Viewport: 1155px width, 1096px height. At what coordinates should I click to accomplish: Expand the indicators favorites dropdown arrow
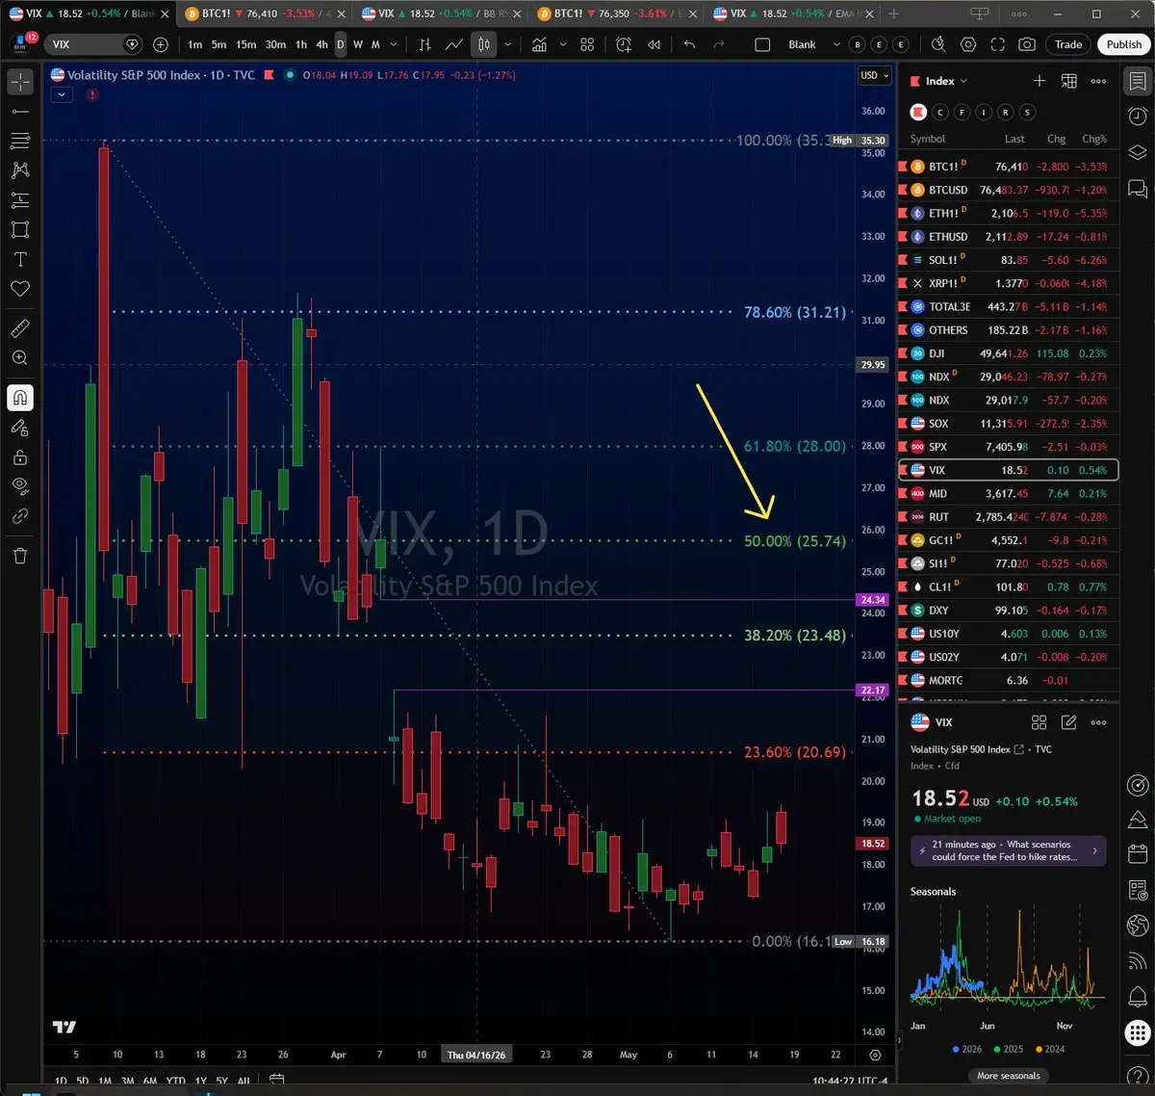(563, 44)
